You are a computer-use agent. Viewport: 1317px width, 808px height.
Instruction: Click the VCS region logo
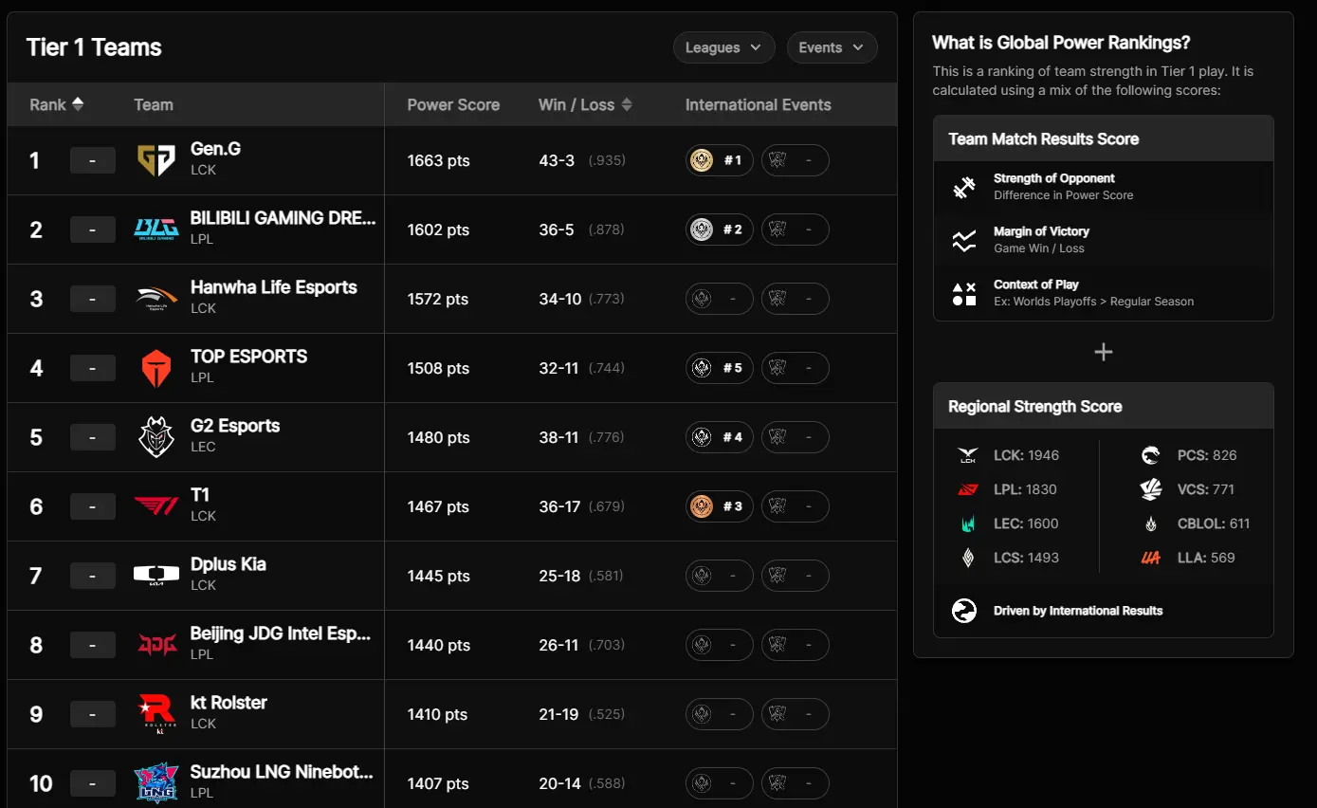click(x=1151, y=489)
